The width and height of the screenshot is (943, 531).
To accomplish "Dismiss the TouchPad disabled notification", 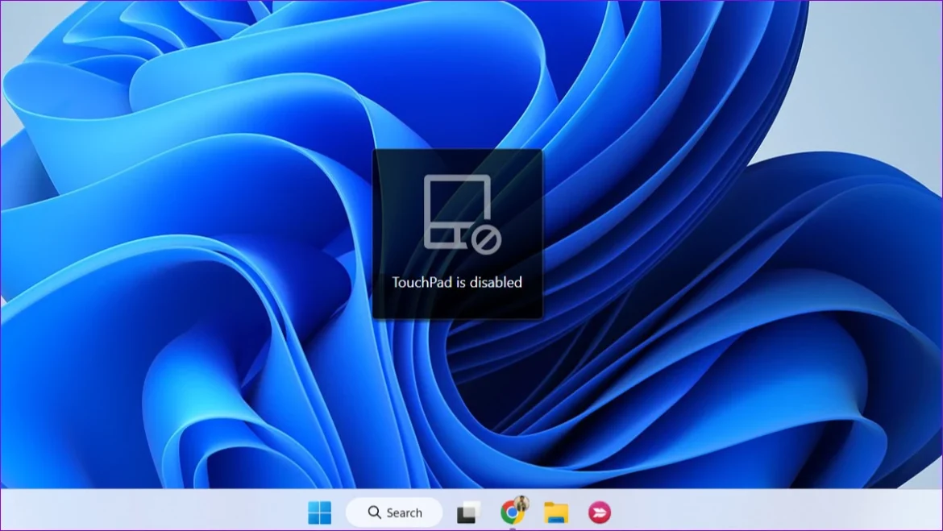I will [458, 234].
